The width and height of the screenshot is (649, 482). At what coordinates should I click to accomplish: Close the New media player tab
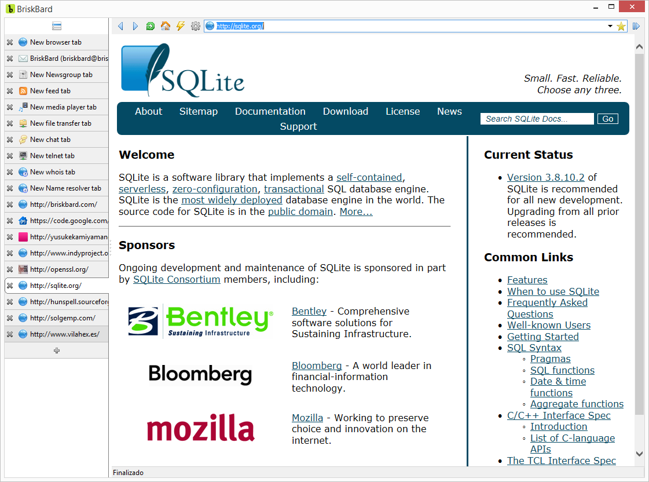point(10,107)
